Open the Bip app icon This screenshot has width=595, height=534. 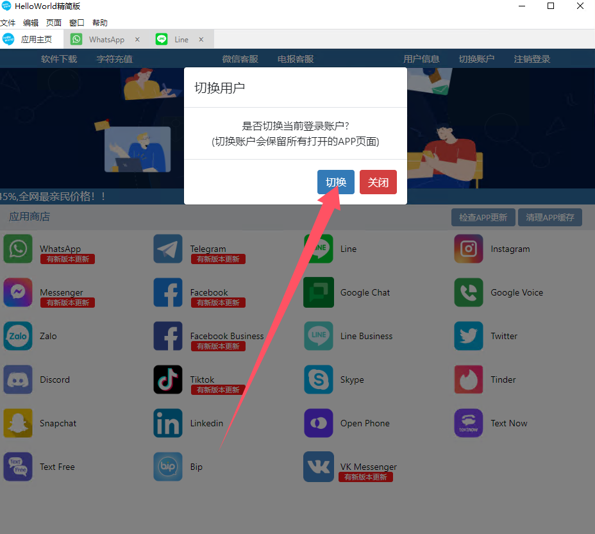coord(168,467)
